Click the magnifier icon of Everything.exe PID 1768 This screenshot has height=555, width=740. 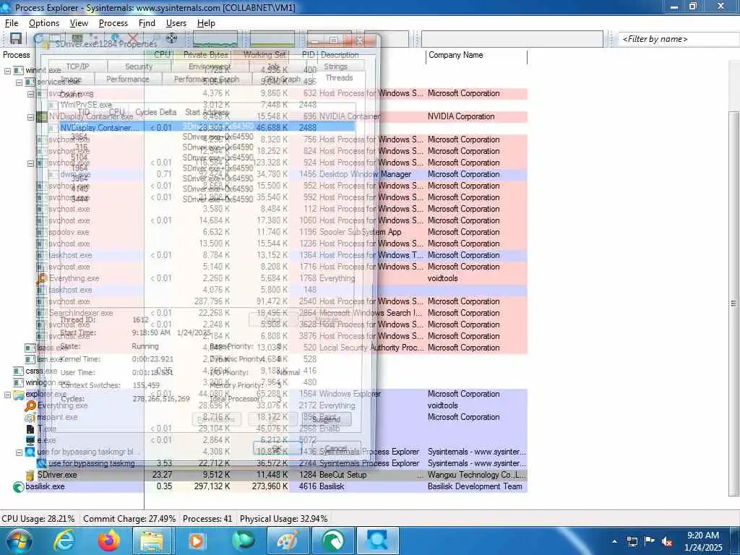click(41, 278)
